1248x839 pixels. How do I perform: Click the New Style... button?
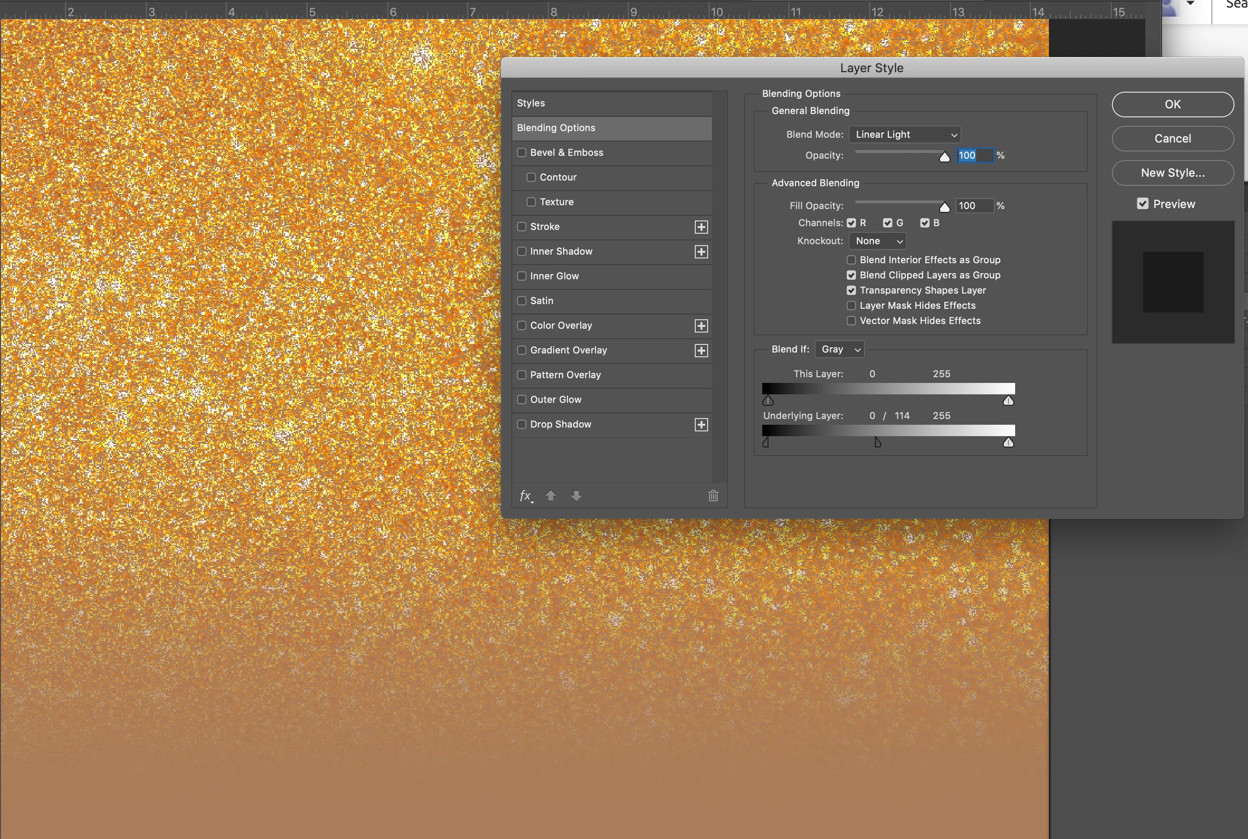point(1172,173)
